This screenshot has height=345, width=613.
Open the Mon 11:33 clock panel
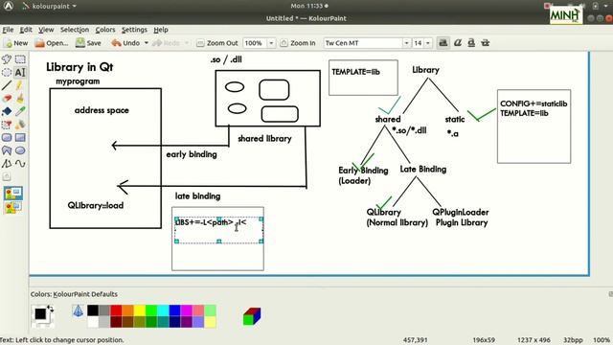[x=308, y=6]
